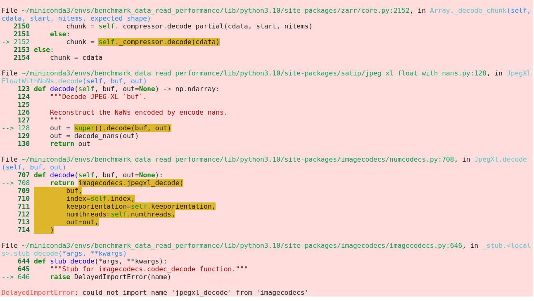534x301 pixels.
Task: Open the imagecodecs.py:646 file reference
Action: pos(248,245)
